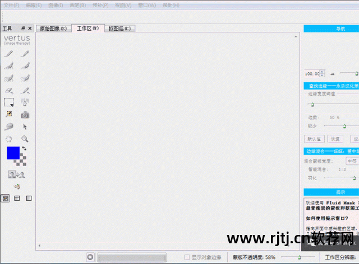Open the 混合蒙版宽度 dropdown set to 中等
This screenshot has width=359, height=264.
pos(352,161)
